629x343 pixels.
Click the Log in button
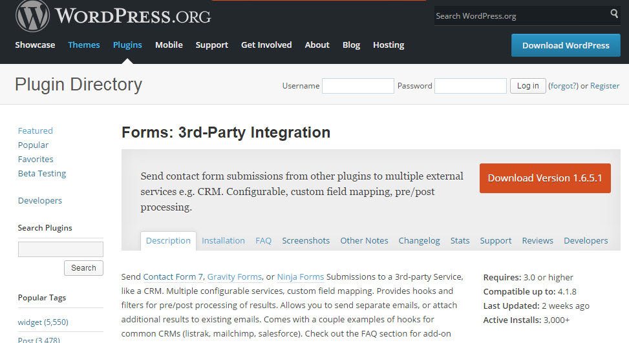[528, 86]
